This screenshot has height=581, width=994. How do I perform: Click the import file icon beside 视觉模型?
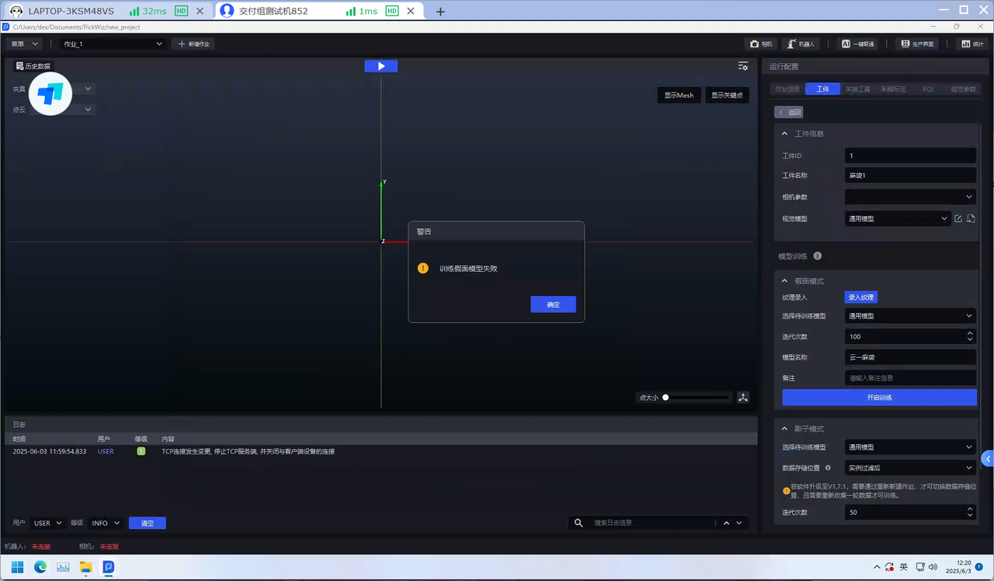pyautogui.click(x=971, y=219)
